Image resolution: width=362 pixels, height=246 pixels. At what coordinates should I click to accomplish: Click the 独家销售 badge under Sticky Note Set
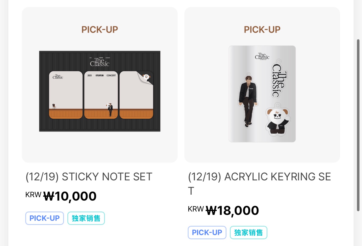pyautogui.click(x=86, y=218)
